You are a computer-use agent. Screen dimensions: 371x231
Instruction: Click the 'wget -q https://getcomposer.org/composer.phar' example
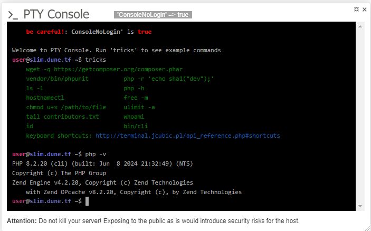pos(104,69)
